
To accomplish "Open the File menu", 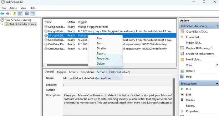I will 4,8.
